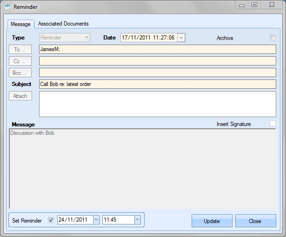Click the attachments list box

point(157,104)
